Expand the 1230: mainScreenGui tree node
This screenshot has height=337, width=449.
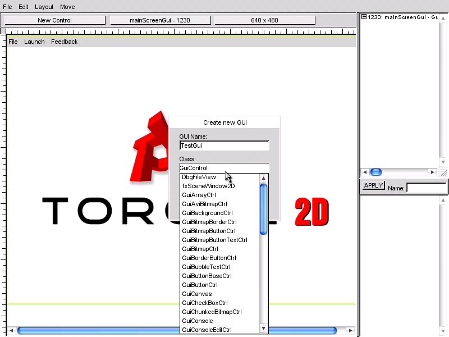click(x=364, y=17)
